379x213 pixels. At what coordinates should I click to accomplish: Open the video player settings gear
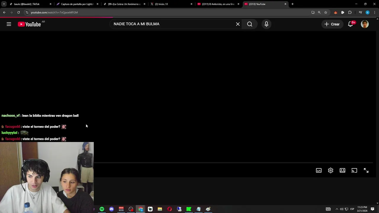click(x=331, y=170)
